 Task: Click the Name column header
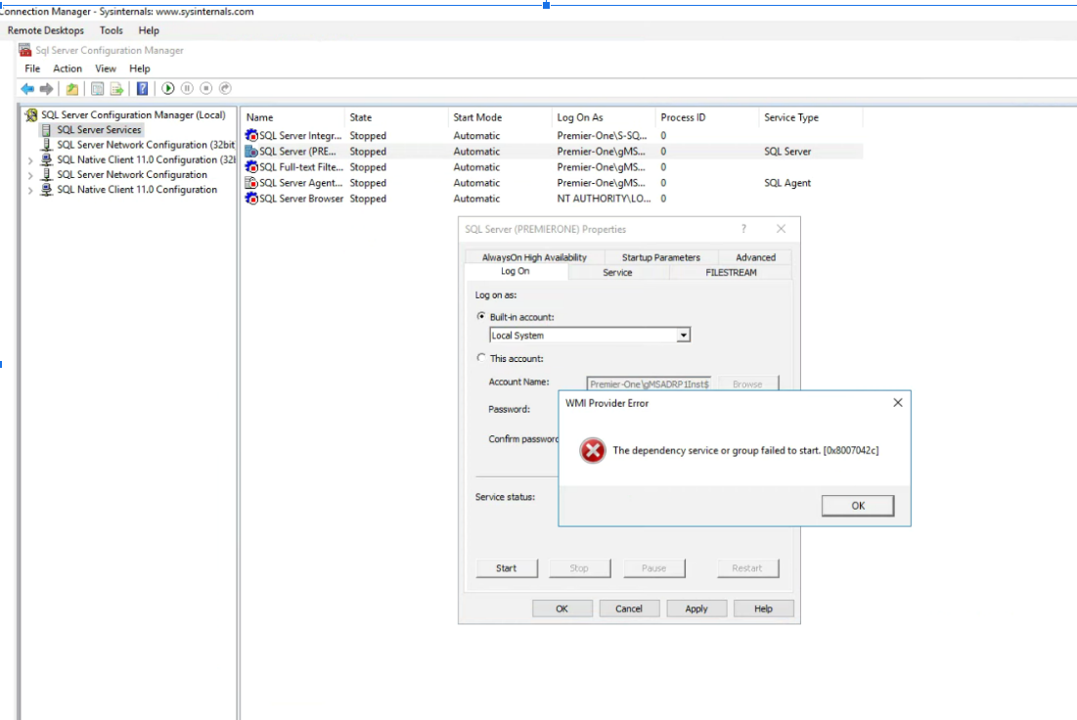(x=292, y=117)
